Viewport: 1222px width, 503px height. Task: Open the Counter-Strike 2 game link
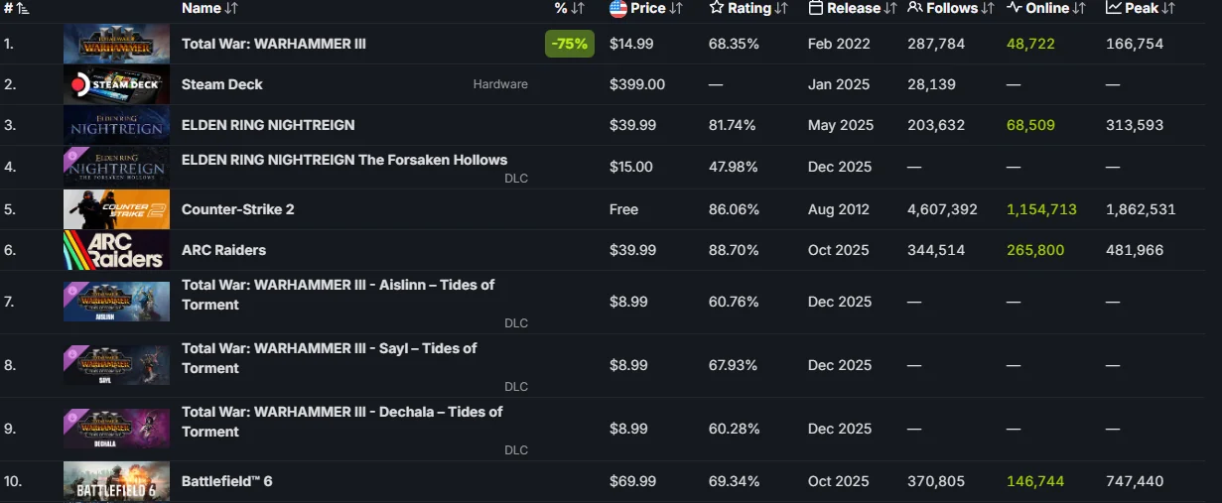point(237,209)
